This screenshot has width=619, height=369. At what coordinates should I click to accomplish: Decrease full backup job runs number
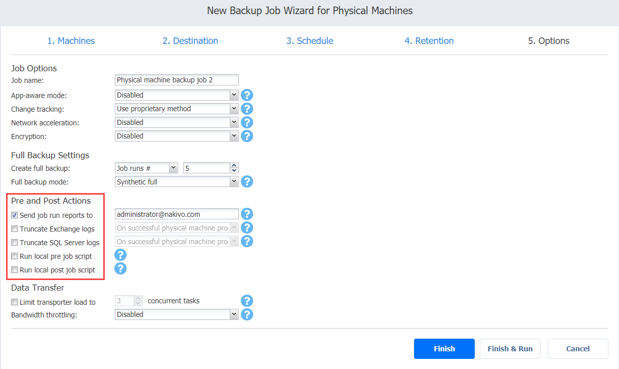(x=234, y=170)
